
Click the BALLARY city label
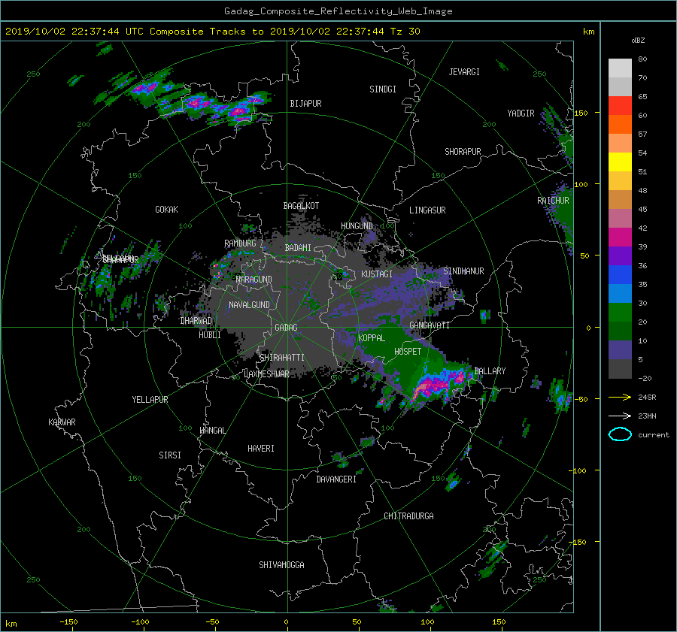tap(490, 371)
